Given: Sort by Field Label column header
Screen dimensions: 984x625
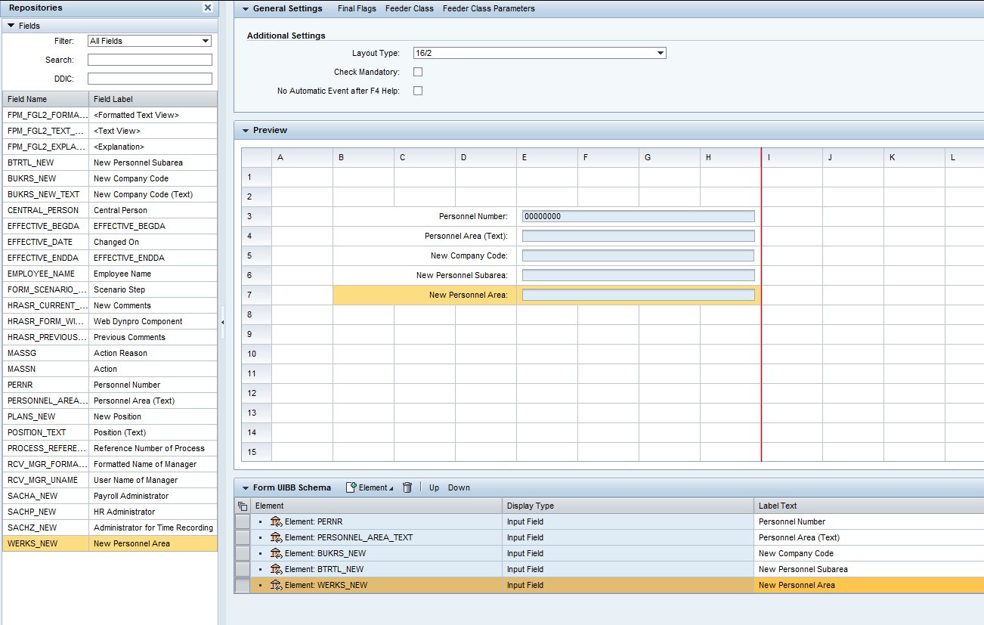Looking at the screenshot, I should pos(153,99).
